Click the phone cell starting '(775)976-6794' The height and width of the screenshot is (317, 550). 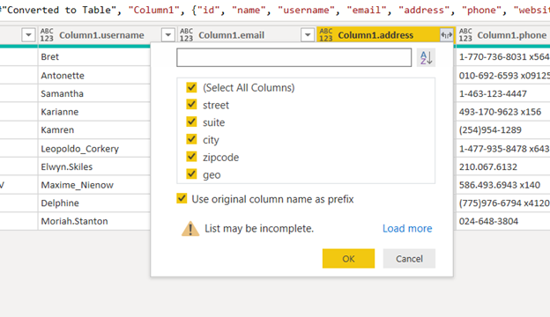[x=503, y=203]
